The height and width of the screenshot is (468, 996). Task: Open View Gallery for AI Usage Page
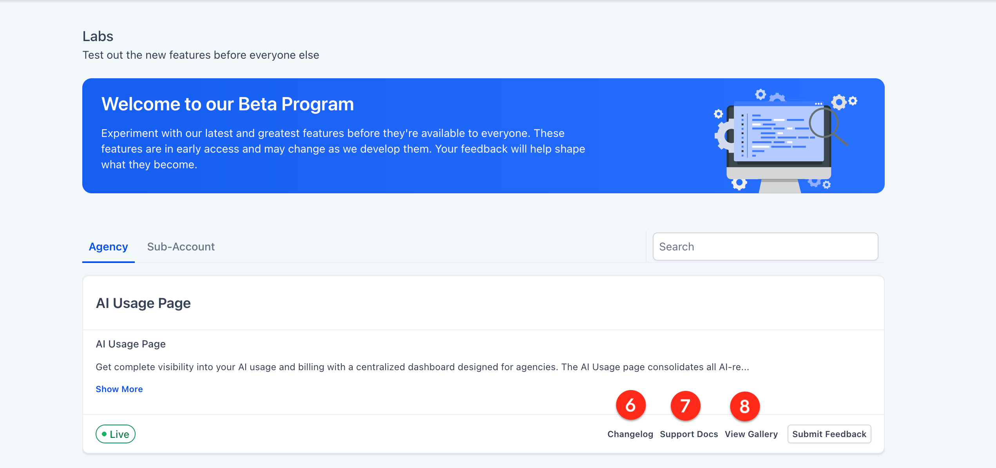click(x=751, y=434)
